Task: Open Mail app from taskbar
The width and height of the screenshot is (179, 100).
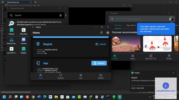Action: point(74,97)
